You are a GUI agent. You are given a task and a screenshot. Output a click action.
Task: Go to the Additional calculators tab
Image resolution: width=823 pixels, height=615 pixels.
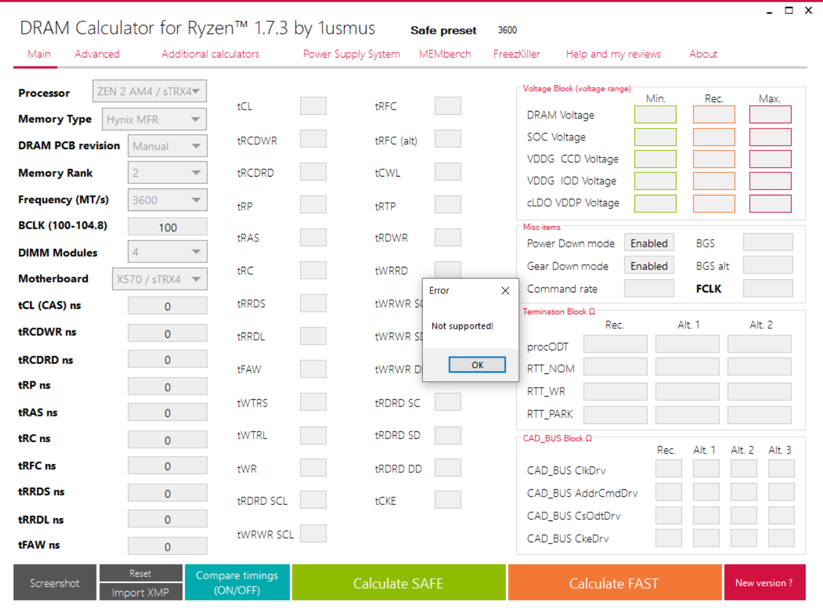[x=210, y=54]
